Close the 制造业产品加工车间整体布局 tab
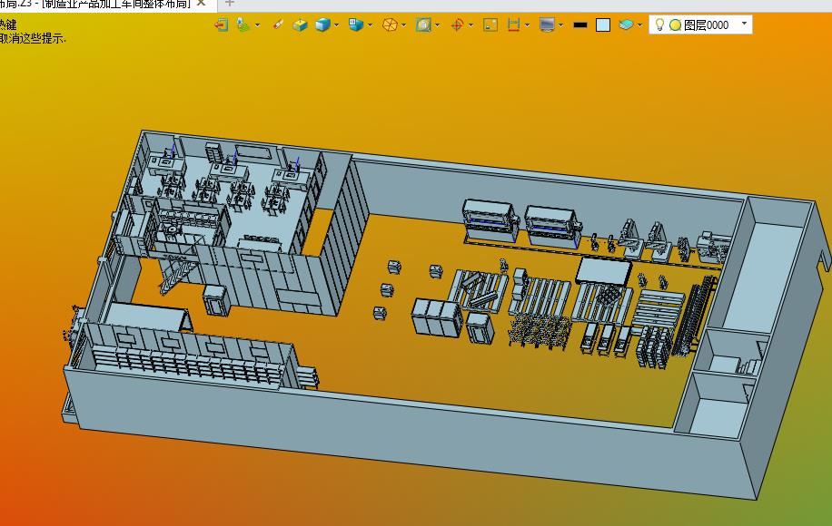Viewport: 832px width, 526px height. (x=201, y=4)
